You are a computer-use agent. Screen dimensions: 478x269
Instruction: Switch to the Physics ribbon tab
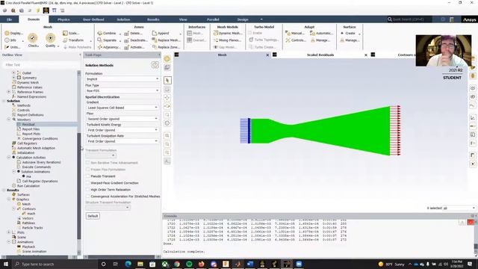click(x=63, y=19)
